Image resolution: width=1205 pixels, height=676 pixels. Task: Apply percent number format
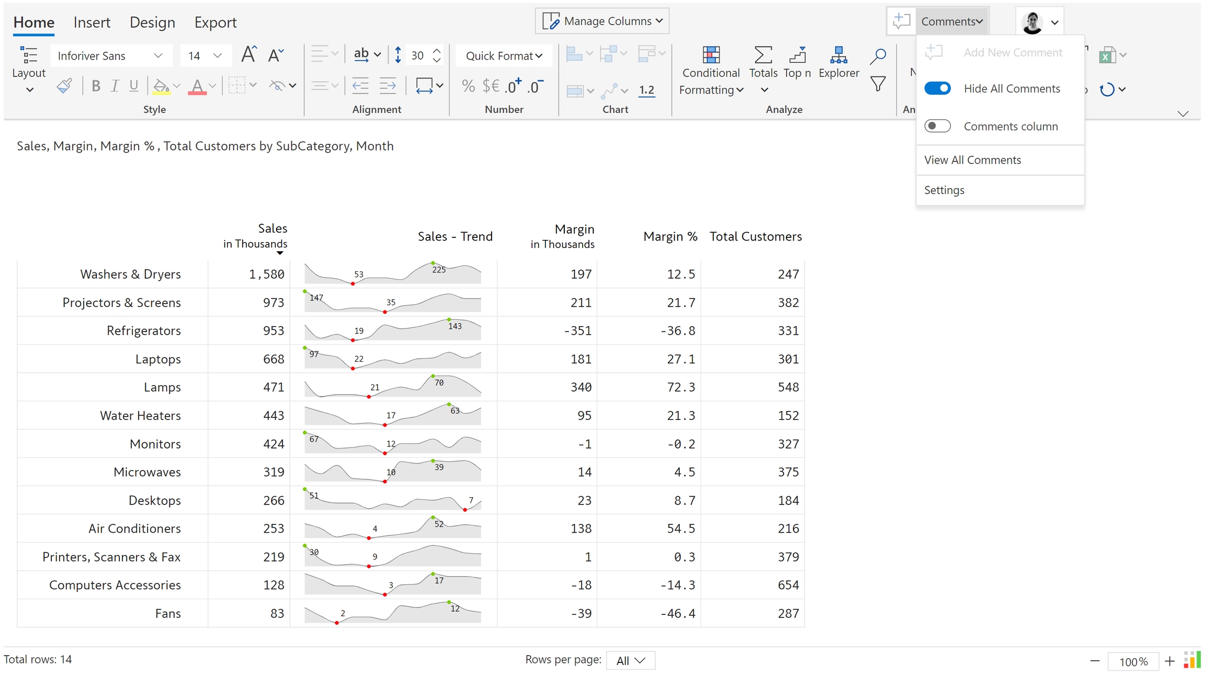click(x=468, y=86)
